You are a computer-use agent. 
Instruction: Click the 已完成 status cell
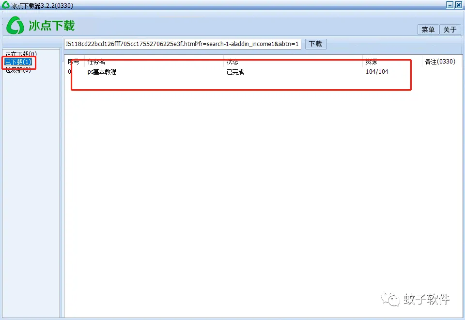click(235, 72)
